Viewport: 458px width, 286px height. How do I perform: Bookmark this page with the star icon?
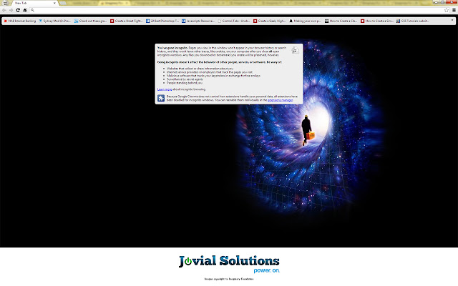point(447,10)
